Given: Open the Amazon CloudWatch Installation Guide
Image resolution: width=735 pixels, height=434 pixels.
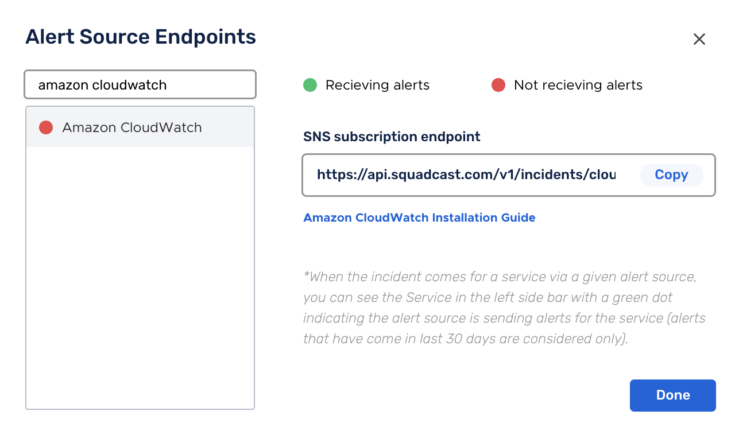Looking at the screenshot, I should pos(419,218).
